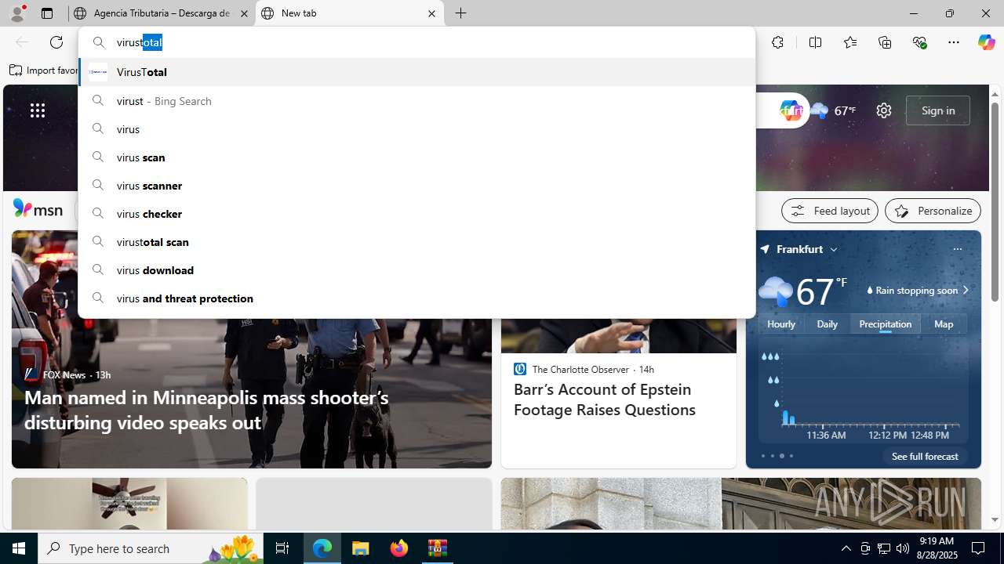The width and height of the screenshot is (1004, 564).
Task: Open Feed layout options
Action: click(x=830, y=211)
